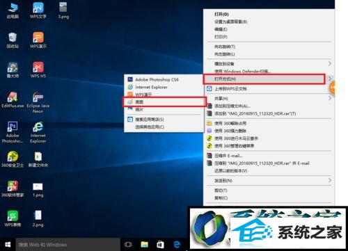Viewport: 348px width, 251px height.
Task: Expand the 播放到设备 submenu arrow
Action: click(330, 63)
